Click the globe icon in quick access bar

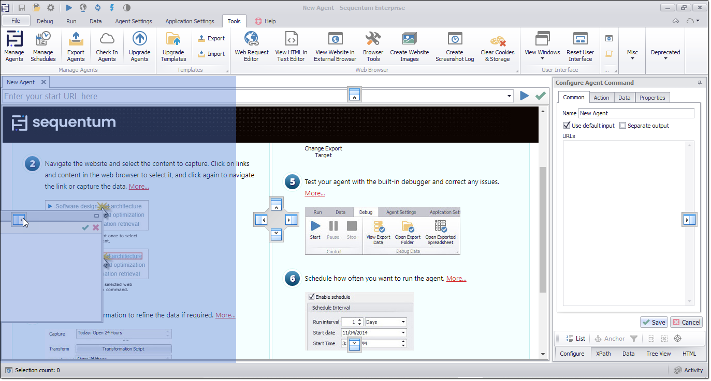click(x=83, y=8)
